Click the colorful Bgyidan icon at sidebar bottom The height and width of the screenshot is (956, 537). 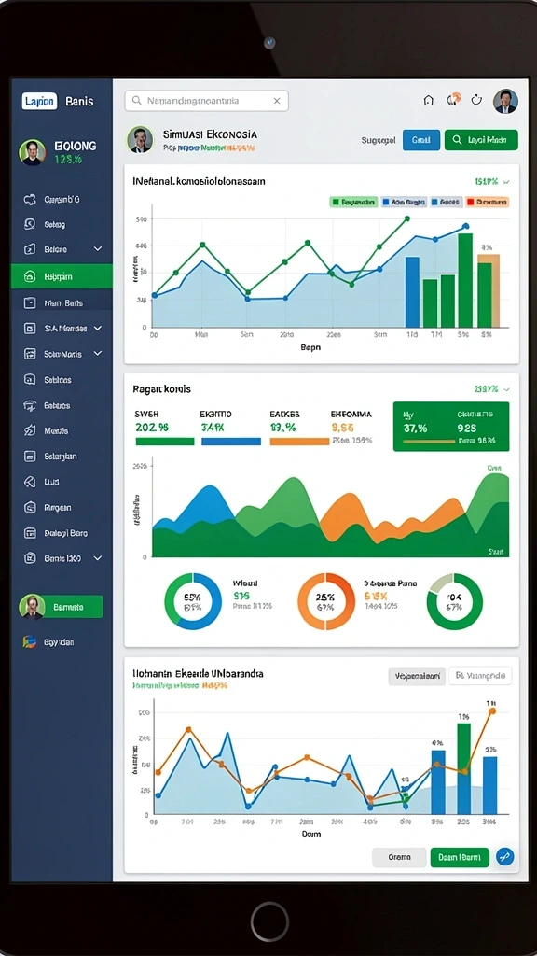[x=29, y=641]
